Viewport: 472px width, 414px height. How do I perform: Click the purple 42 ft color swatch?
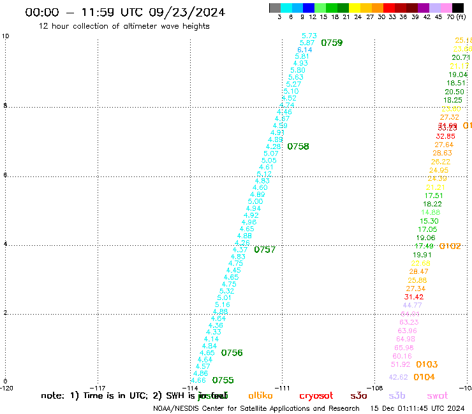(424, 8)
